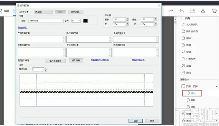
Task: Open the 页面范围选项 link
Action: coord(138,60)
